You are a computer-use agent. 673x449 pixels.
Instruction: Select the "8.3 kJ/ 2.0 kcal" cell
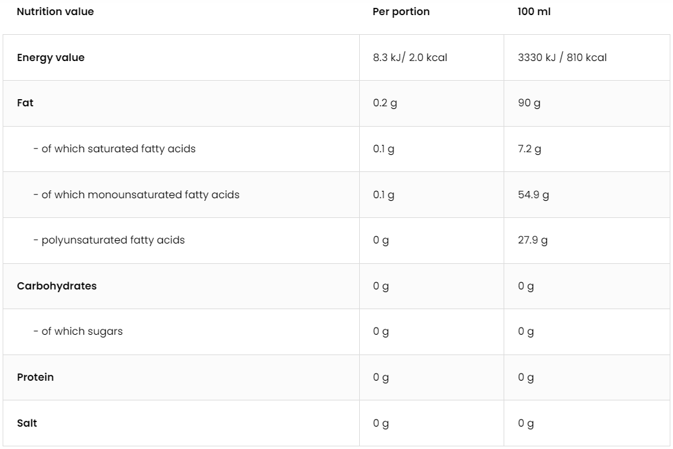click(x=410, y=58)
